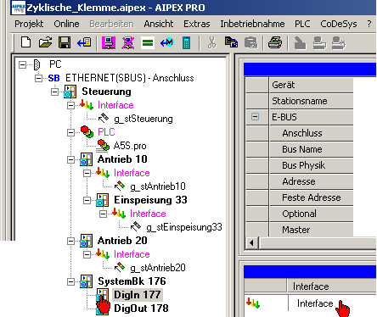Click the Copy toolbar icon
Screen dimensions: 377x317
[x=231, y=42]
